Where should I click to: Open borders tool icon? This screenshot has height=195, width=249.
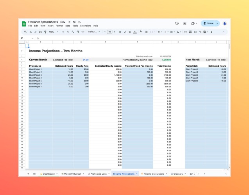pyautogui.click(x=146, y=32)
